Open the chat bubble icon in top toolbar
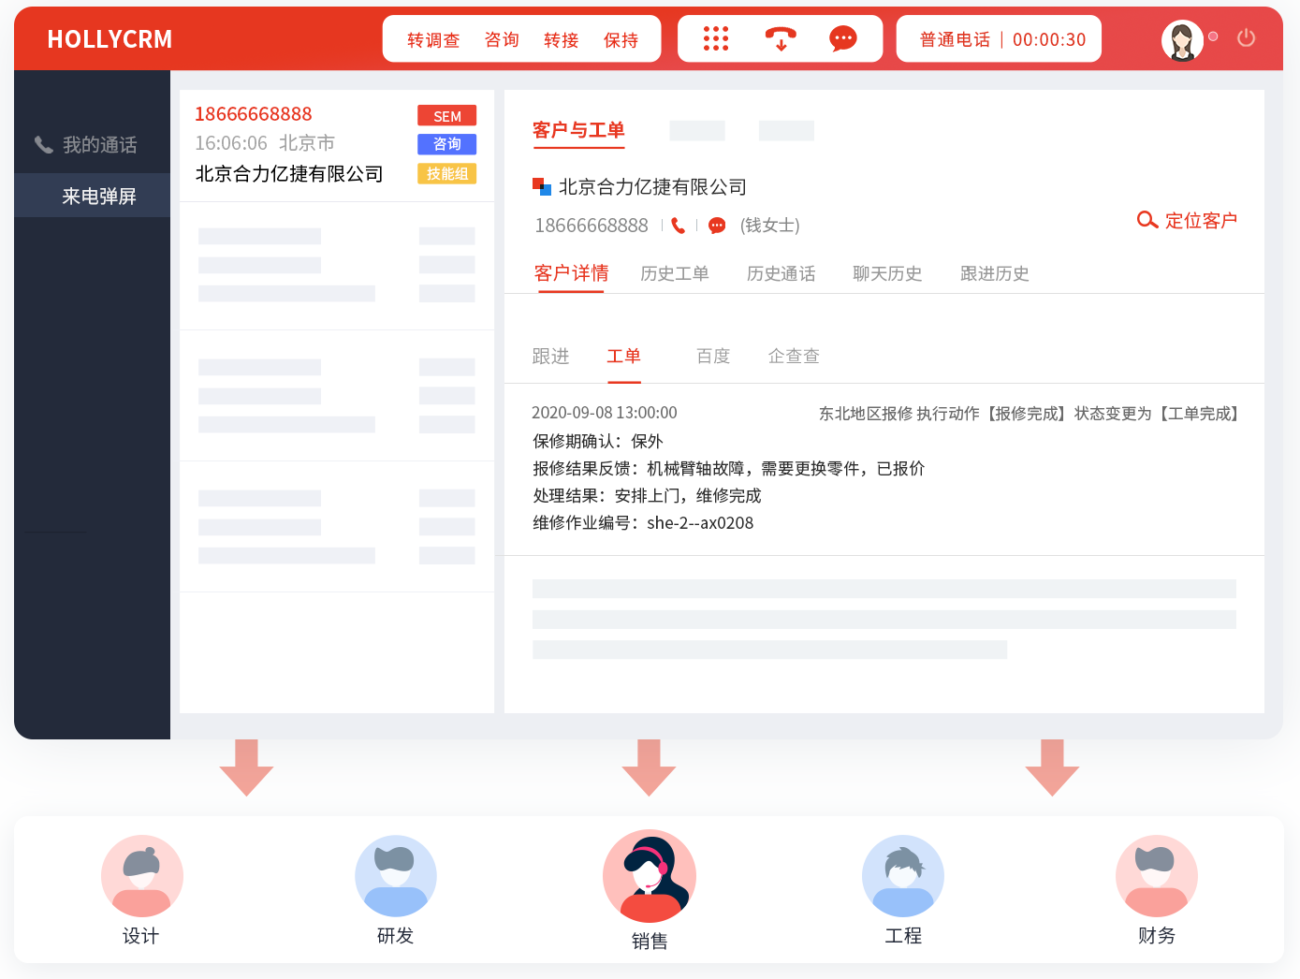 842,38
